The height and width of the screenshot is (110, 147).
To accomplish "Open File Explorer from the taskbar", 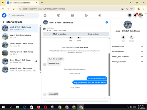I will (x=17, y=107).
